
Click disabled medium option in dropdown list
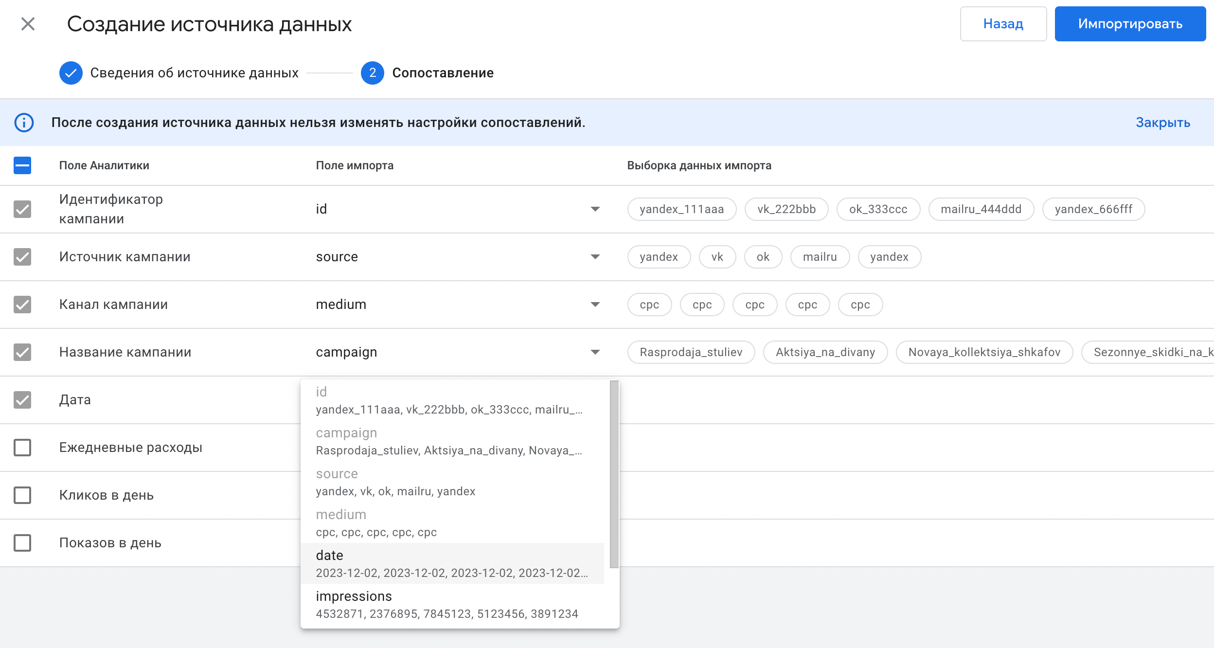[452, 522]
